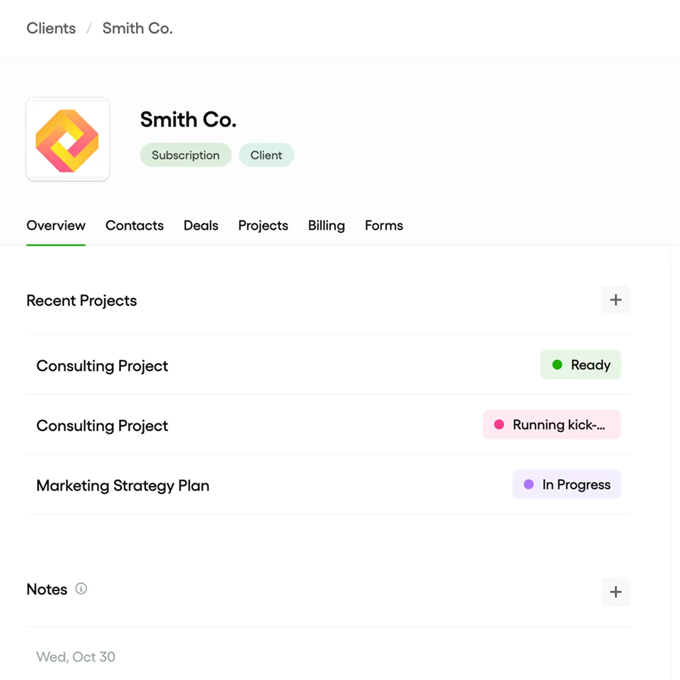
Task: Open the Billing tab
Action: [327, 226]
